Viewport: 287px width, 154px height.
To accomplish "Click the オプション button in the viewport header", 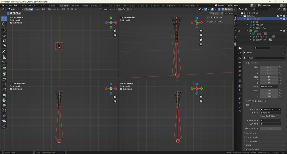I will 230,13.
